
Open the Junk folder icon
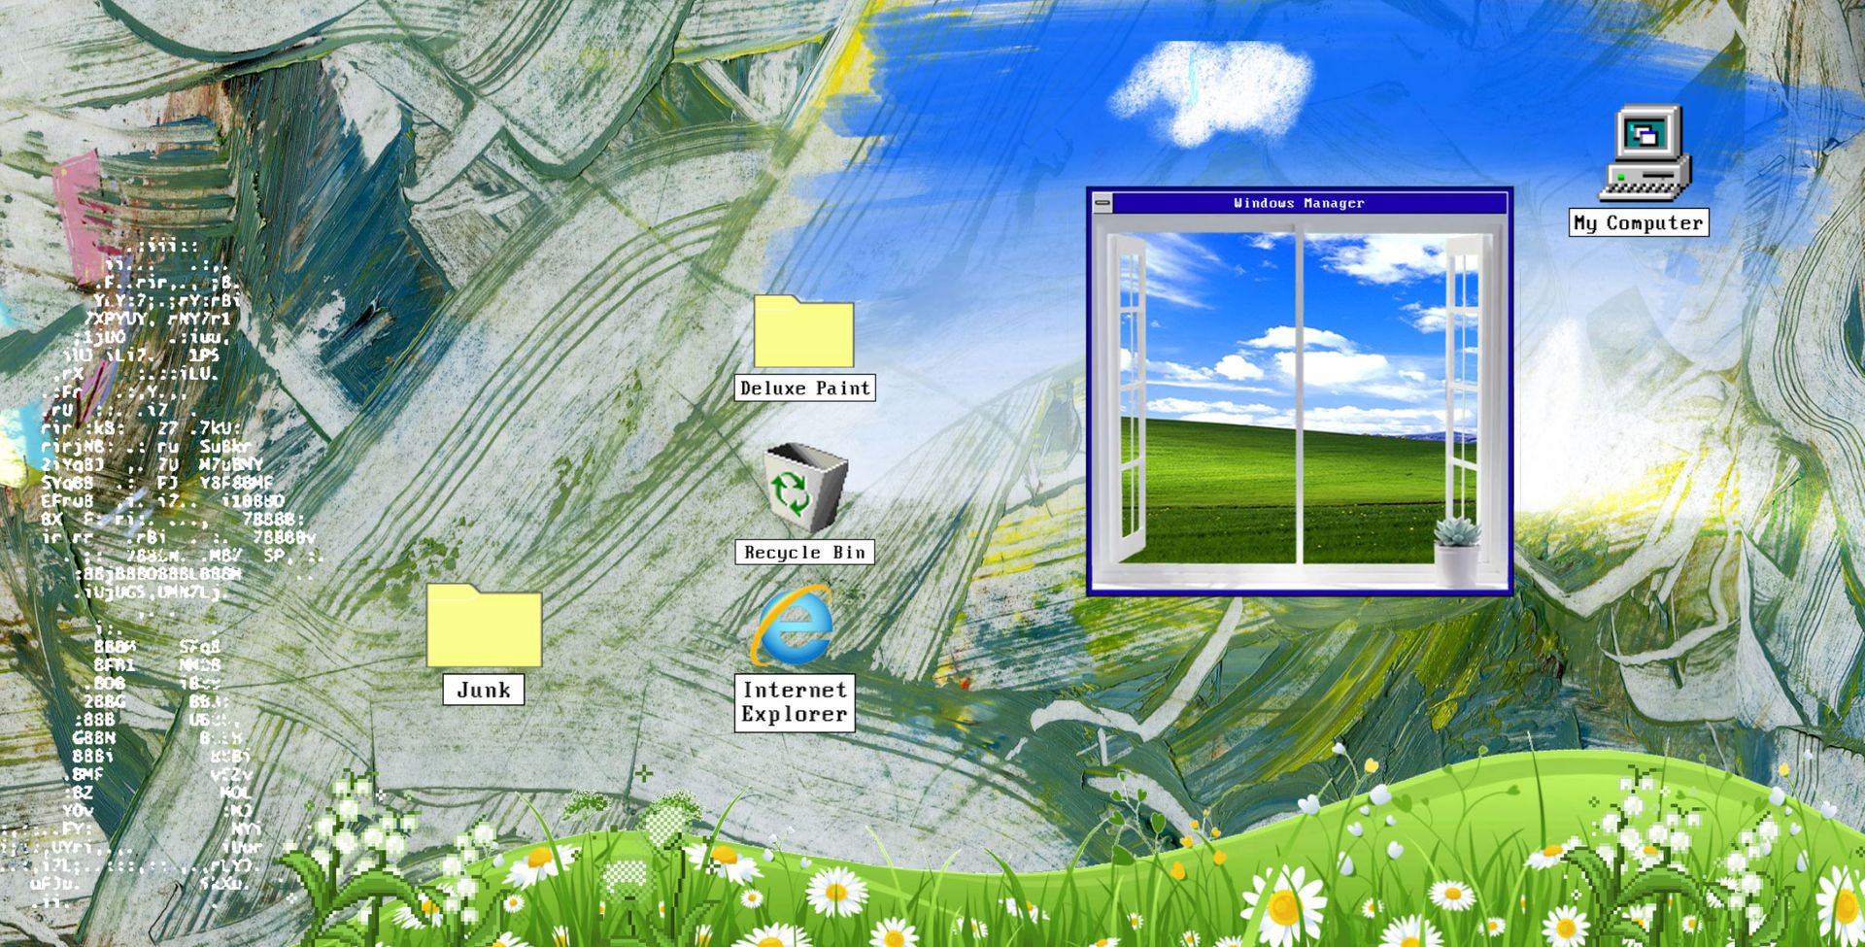tap(484, 626)
